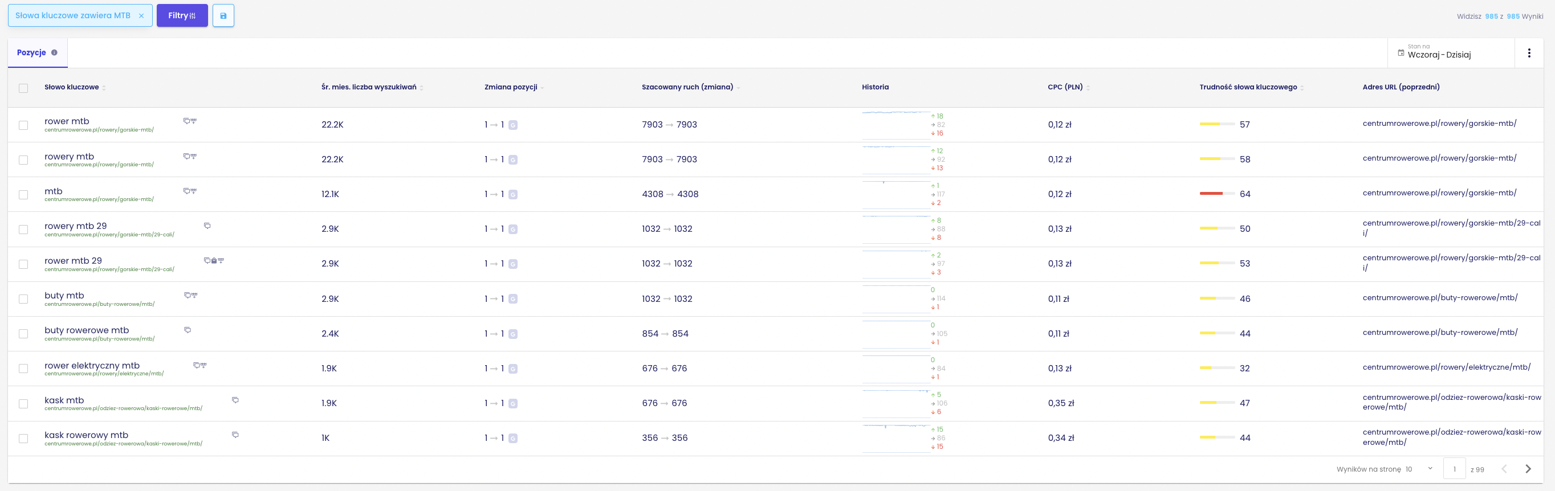The height and width of the screenshot is (491, 1555).
Task: Select the checkbox for 'buty rowerowe mtb' row
Action: point(23,334)
